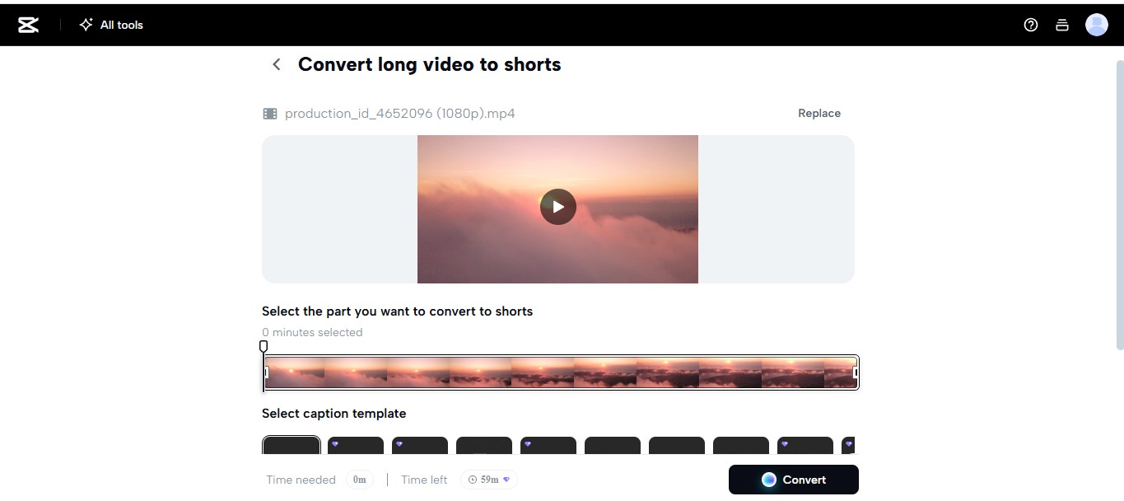This screenshot has width=1124, height=501.
Task: Click the 59m time left pill
Action: (x=487, y=479)
